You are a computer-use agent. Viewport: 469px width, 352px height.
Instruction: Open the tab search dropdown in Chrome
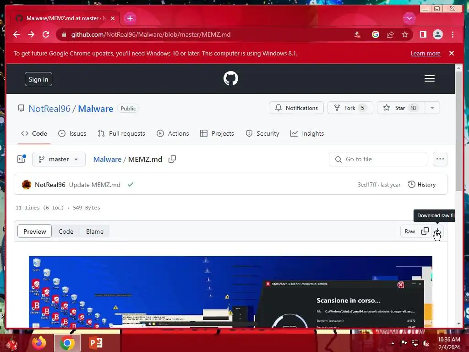click(409, 18)
